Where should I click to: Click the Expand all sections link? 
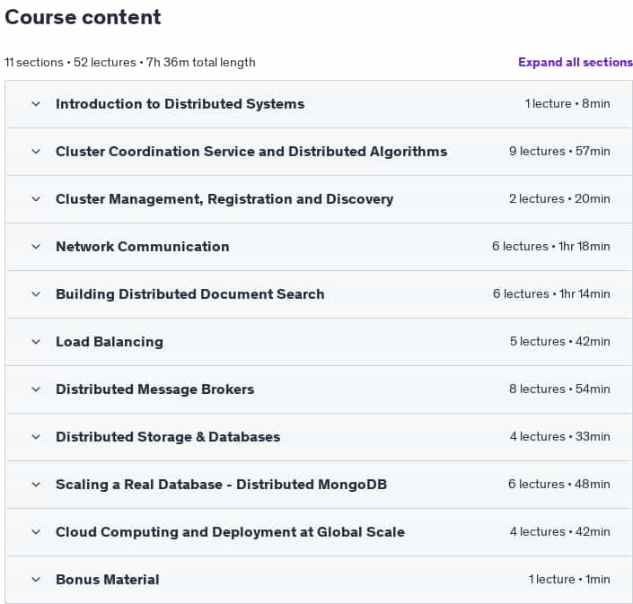[576, 62]
